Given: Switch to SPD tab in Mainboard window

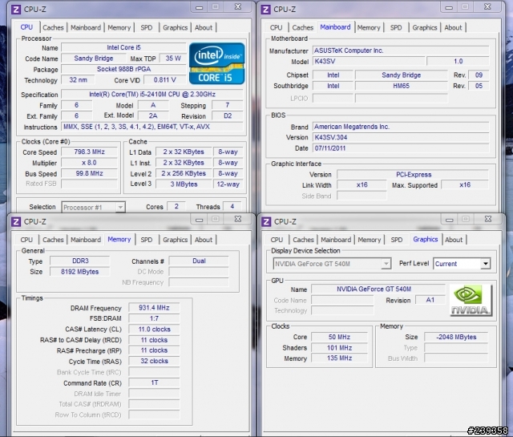Looking at the screenshot, I should pos(396,27).
